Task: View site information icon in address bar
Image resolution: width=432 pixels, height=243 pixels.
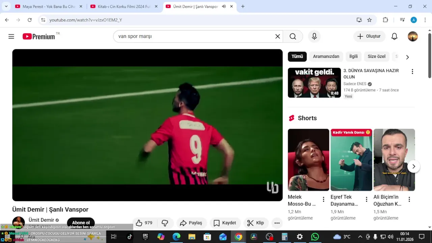Action: coord(43,20)
